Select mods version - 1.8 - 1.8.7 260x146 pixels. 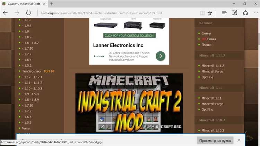click(31, 43)
